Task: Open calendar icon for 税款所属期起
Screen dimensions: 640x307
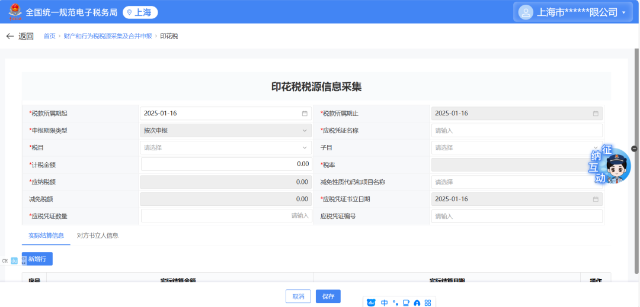Action: pyautogui.click(x=305, y=114)
